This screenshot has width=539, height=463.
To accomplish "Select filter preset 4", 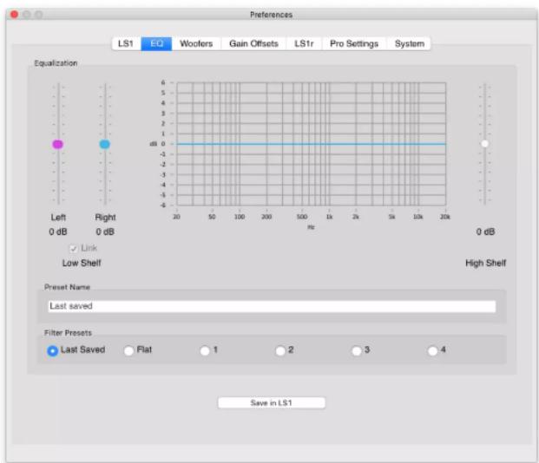I will [x=433, y=350].
